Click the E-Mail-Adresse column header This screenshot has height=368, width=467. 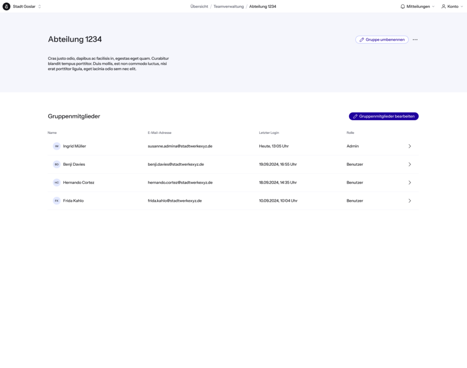point(160,133)
